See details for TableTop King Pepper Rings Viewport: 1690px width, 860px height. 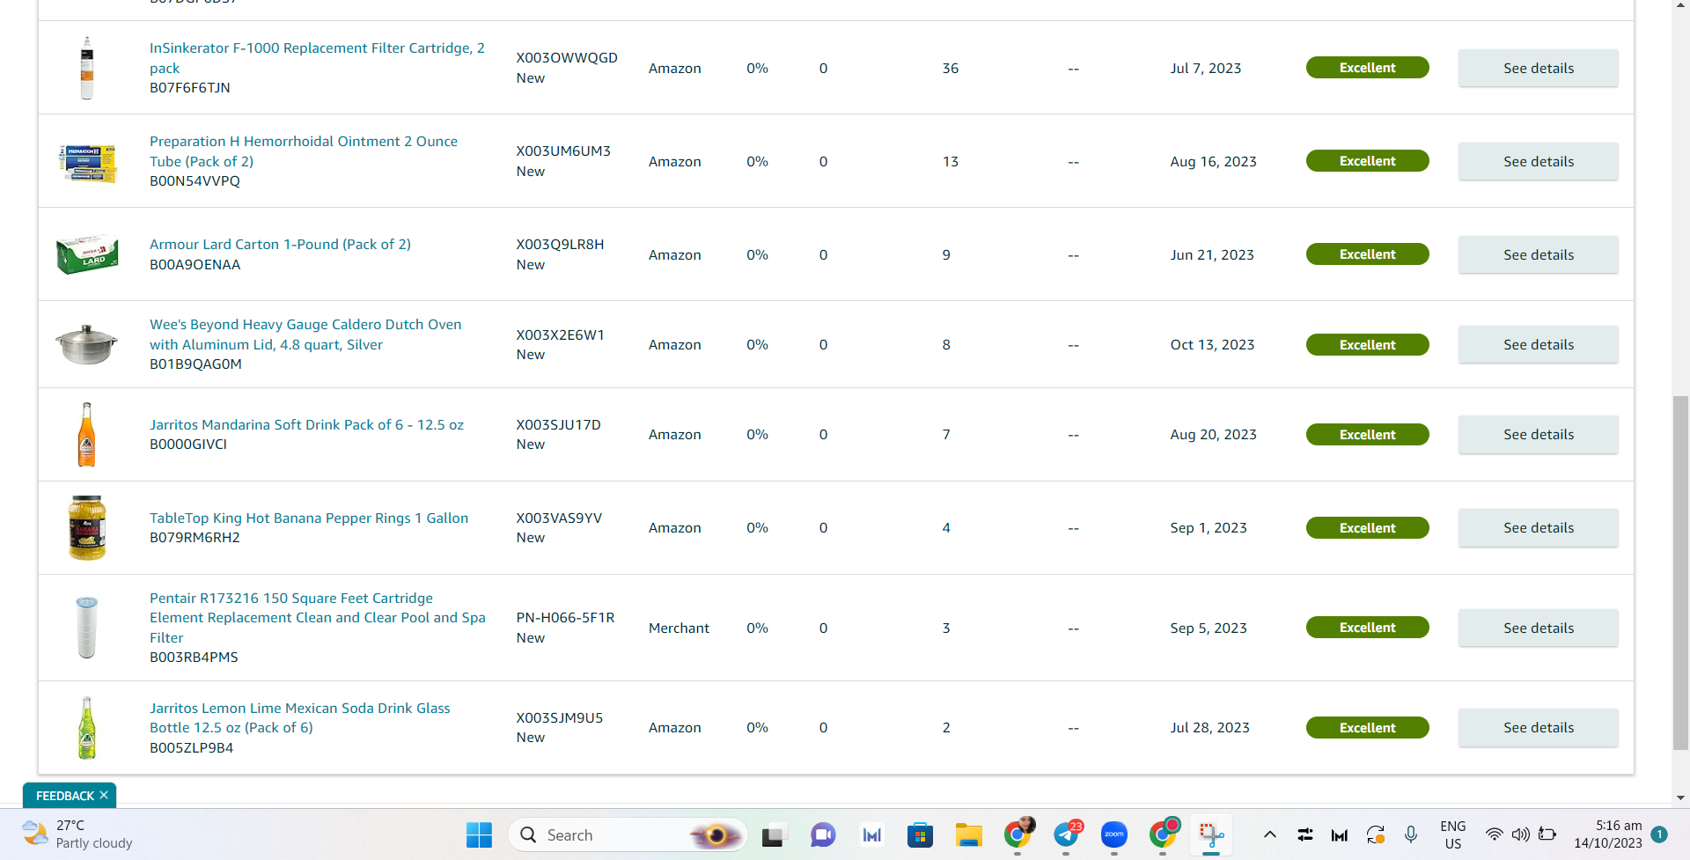(1538, 527)
